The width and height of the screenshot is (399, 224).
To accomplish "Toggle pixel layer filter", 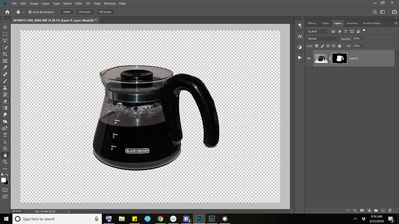I will 333,31.
